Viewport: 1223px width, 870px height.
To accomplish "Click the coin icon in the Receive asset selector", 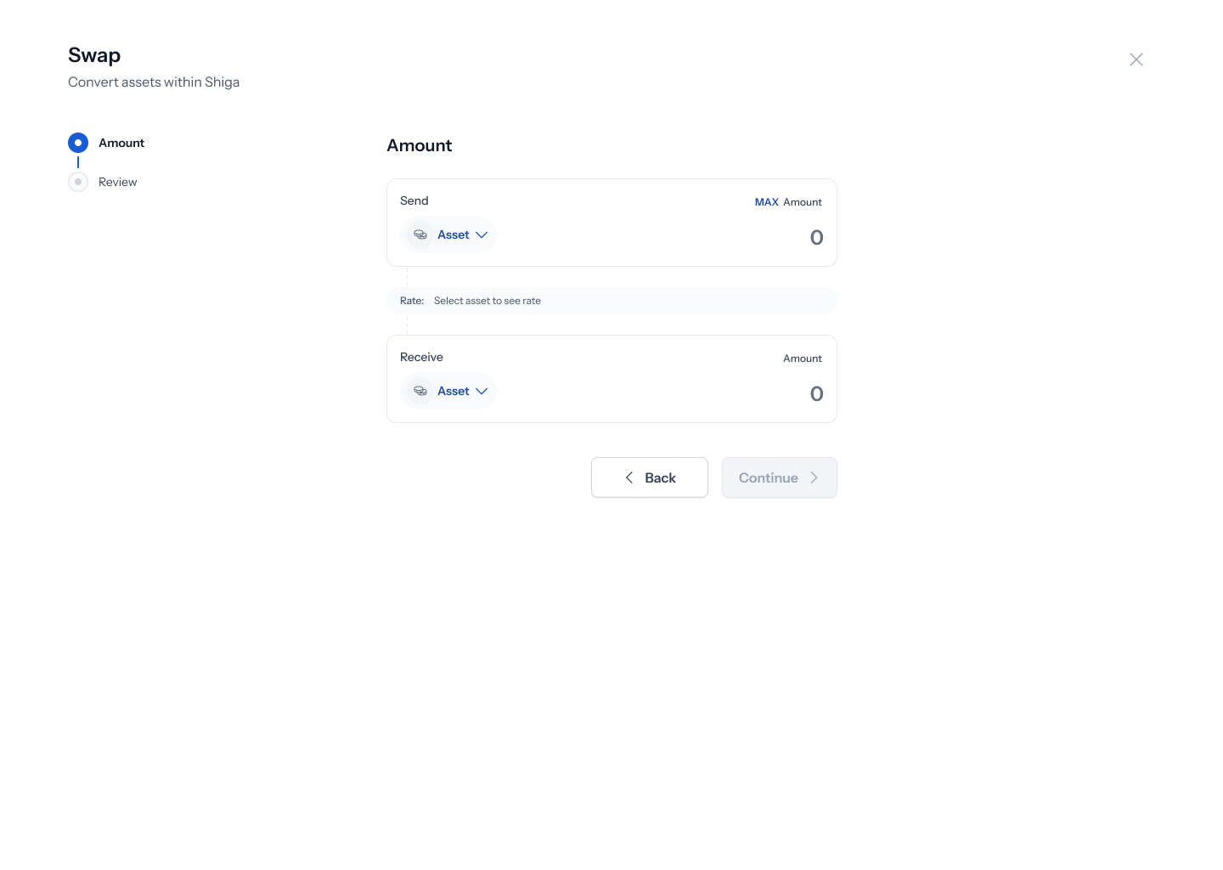I will coord(420,391).
